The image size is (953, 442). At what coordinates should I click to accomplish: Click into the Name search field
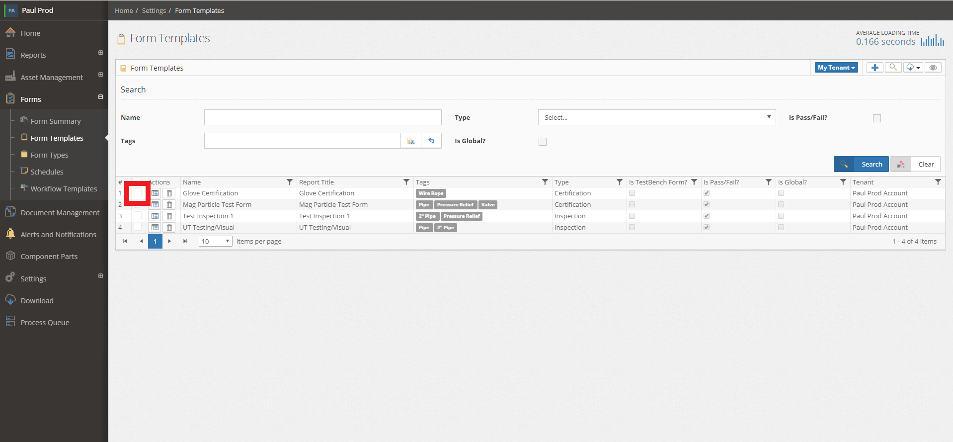coord(323,117)
